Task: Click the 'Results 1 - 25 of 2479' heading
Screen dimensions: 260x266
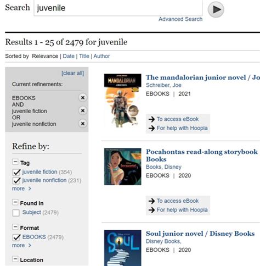Action: coord(44,42)
